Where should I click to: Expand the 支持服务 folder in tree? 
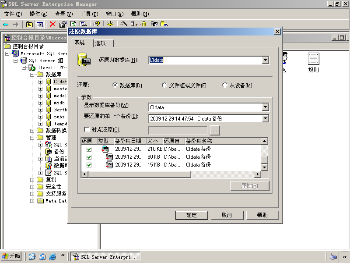[x=32, y=194]
